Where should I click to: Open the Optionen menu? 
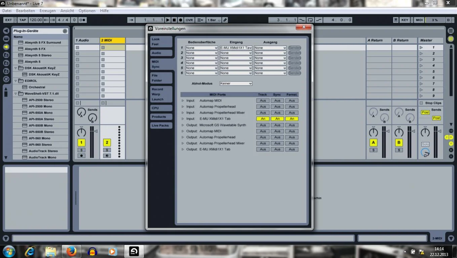87,11
